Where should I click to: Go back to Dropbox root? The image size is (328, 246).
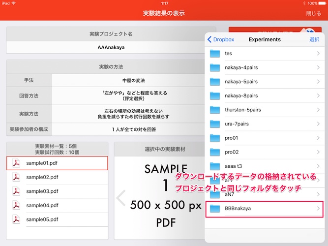coord(221,39)
